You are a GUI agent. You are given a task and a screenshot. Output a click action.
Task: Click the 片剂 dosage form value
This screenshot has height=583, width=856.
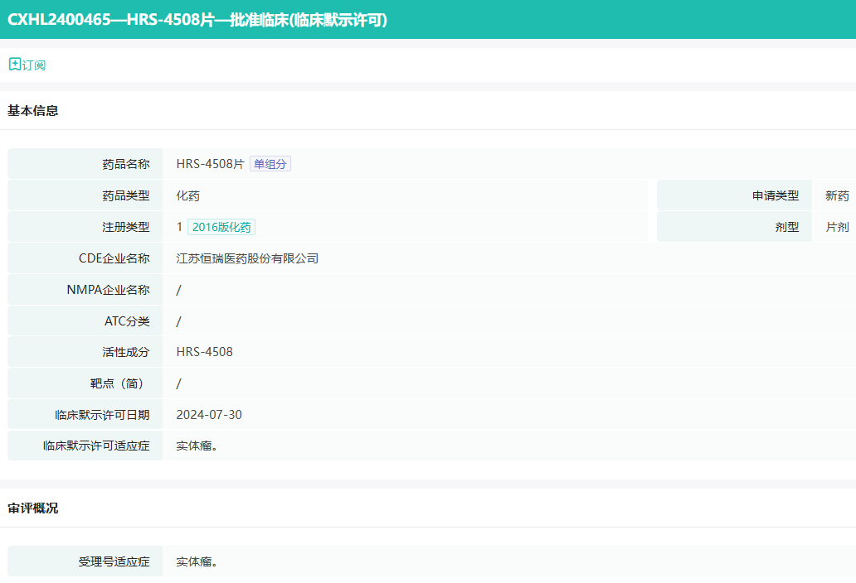[837, 227]
